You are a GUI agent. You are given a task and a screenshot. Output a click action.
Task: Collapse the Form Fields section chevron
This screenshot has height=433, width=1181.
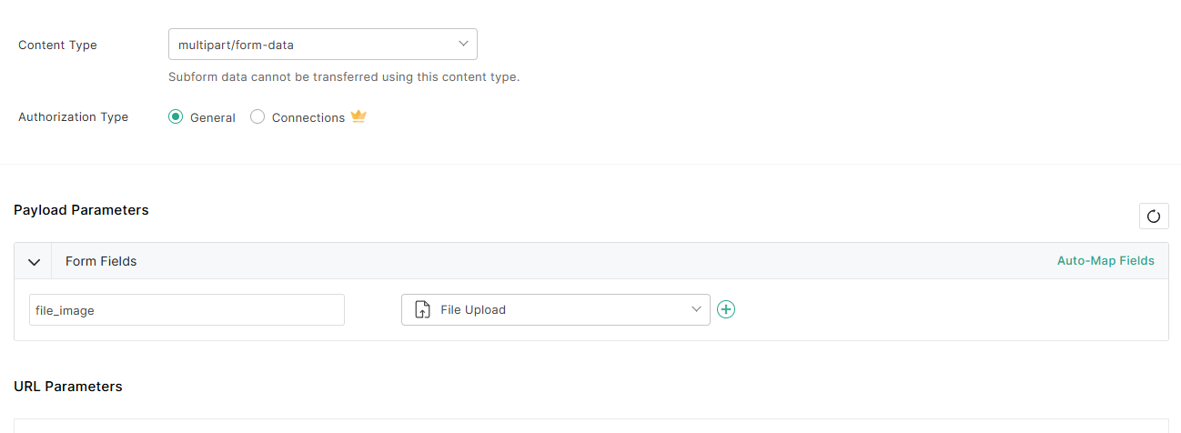(34, 262)
